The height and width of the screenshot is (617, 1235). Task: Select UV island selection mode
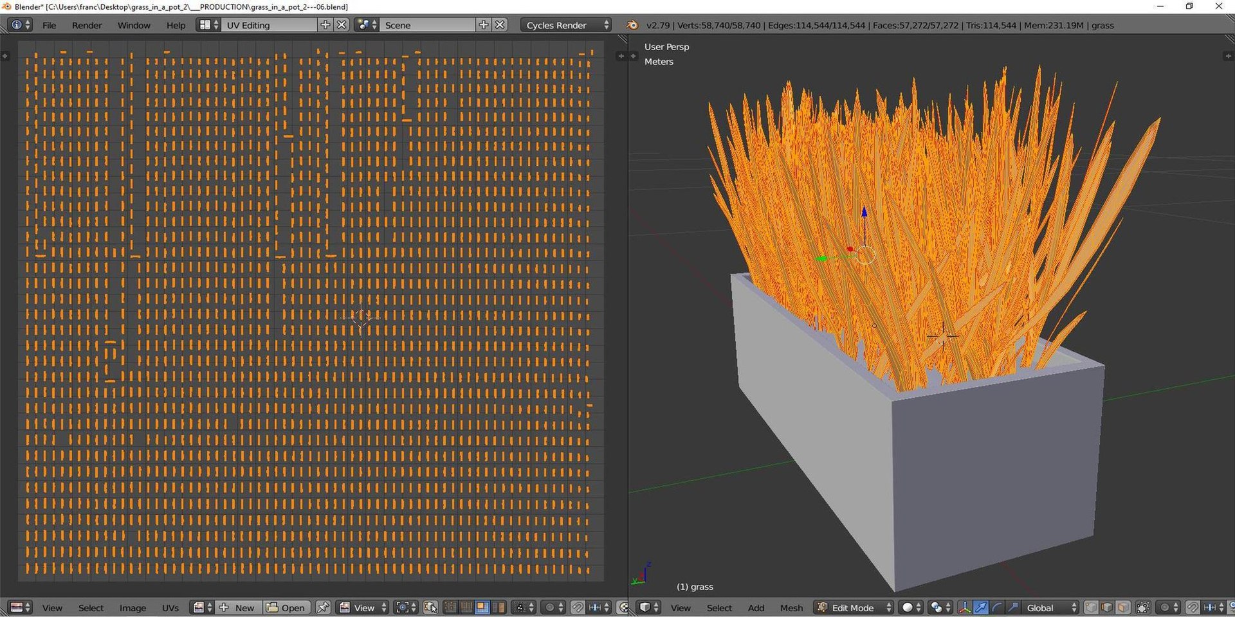point(499,607)
